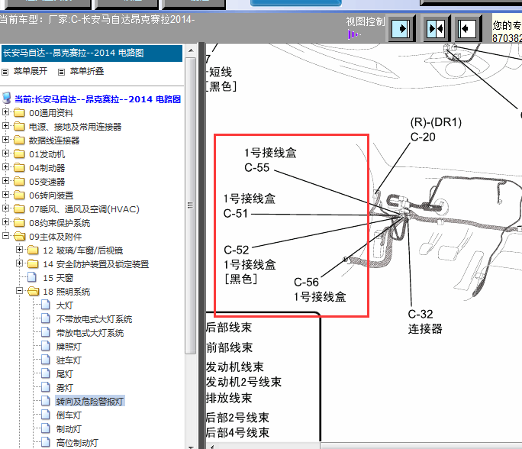Image resolution: width=522 pixels, height=449 pixels.
Task: Click the 08约束保护系统 folder icon
Action: (19, 222)
